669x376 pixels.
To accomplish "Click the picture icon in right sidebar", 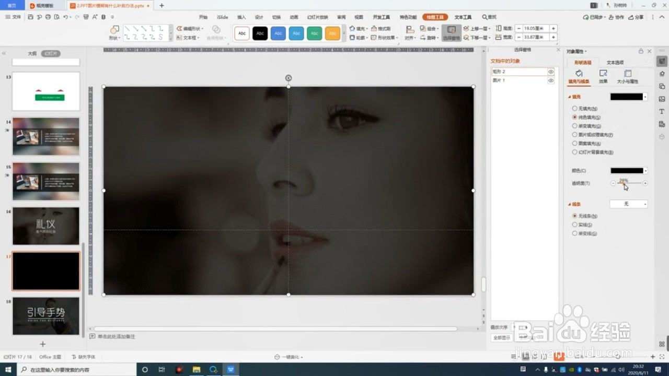I will coord(662,99).
